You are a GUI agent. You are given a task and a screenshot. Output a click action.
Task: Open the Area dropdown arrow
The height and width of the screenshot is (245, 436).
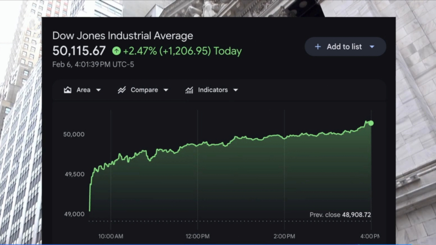98,90
